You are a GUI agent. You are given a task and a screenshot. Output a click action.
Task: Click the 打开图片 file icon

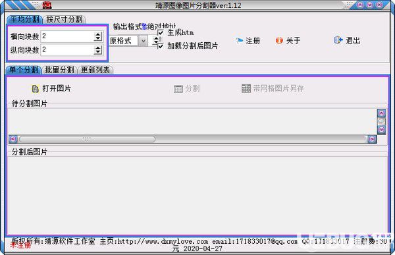[36, 89]
